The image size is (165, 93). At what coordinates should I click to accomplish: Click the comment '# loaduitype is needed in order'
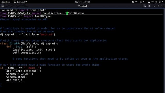pyautogui.click(x=57, y=28)
